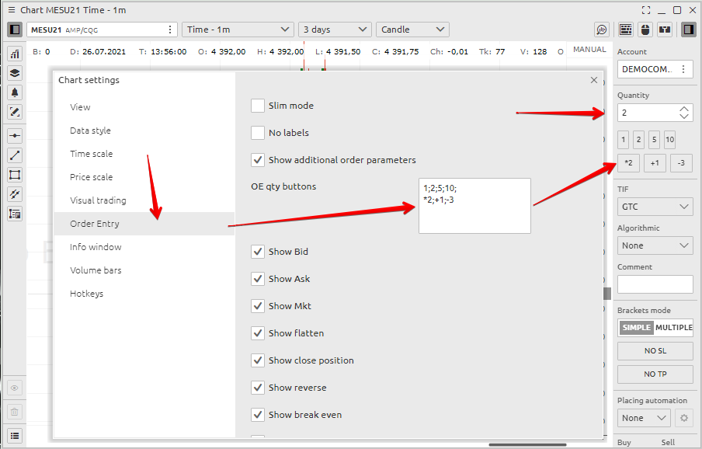Screen dimensions: 702x449
Task: Select the rectangle drawing tool
Action: coord(15,175)
